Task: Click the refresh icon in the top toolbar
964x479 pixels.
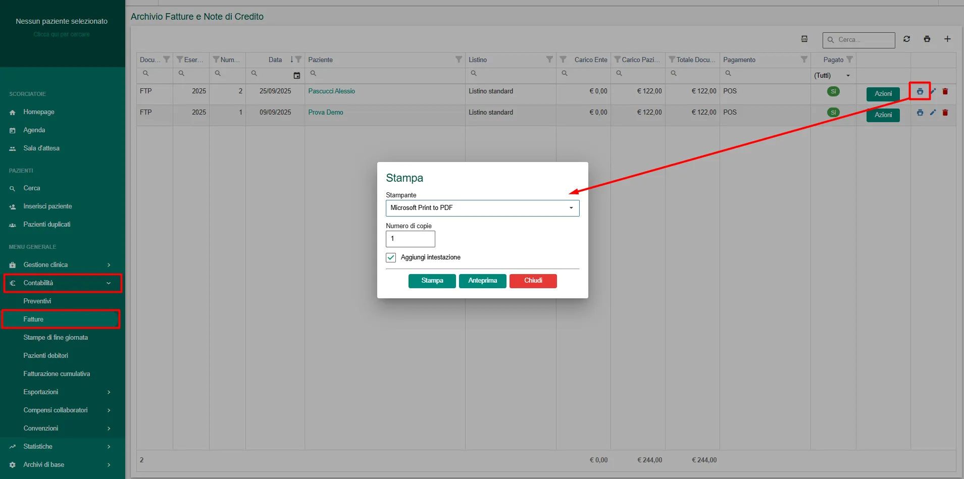Action: click(906, 39)
